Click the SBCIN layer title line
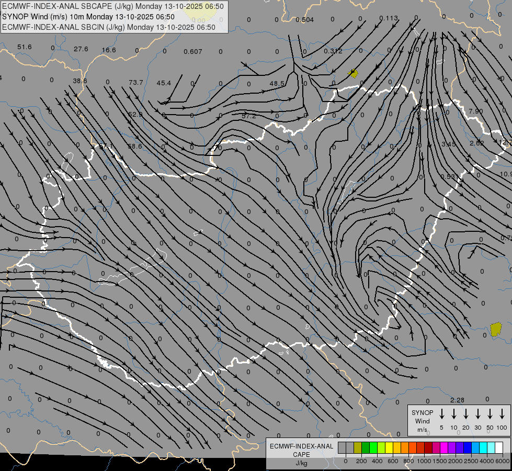This screenshot has height=471, width=512. pyautogui.click(x=109, y=27)
